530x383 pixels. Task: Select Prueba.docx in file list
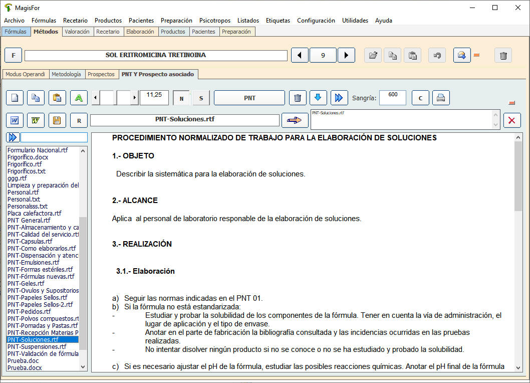(43, 368)
